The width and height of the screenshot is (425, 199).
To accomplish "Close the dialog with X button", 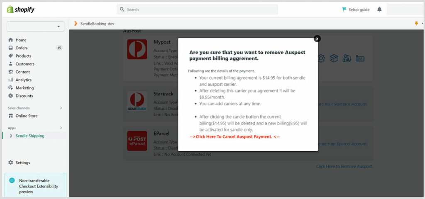I will point(317,39).
